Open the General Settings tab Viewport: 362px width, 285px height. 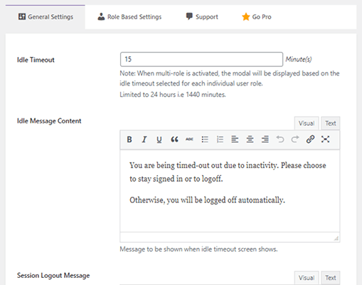[x=46, y=17]
